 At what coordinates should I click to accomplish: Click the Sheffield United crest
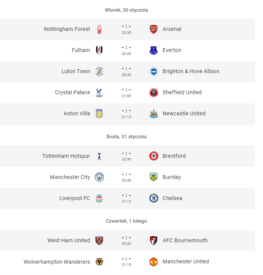point(153,93)
